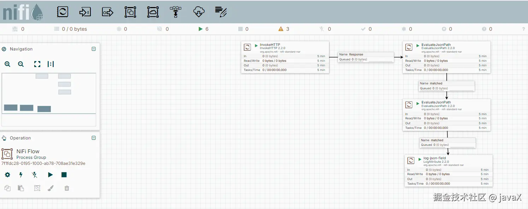
Task: Select the Processor icon in the toolbar
Action: click(x=63, y=12)
